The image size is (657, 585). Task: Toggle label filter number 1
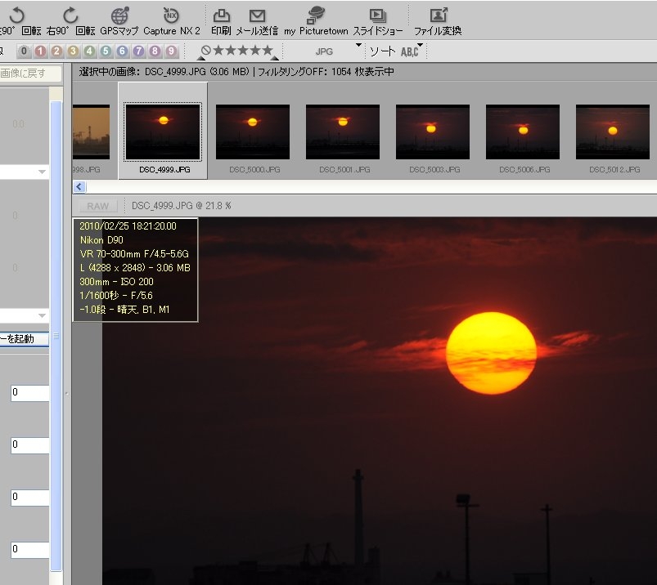click(x=40, y=51)
